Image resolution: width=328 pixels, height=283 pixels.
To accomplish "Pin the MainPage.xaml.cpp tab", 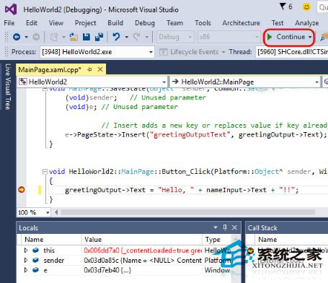I will 89,69.
